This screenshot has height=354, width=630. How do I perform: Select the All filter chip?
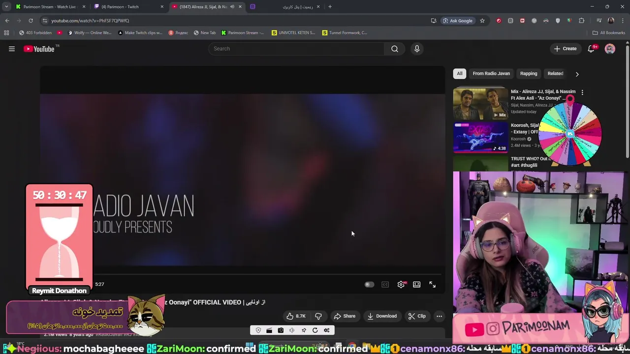coord(460,74)
